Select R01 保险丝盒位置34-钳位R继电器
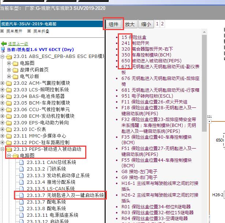 coord(156,207)
